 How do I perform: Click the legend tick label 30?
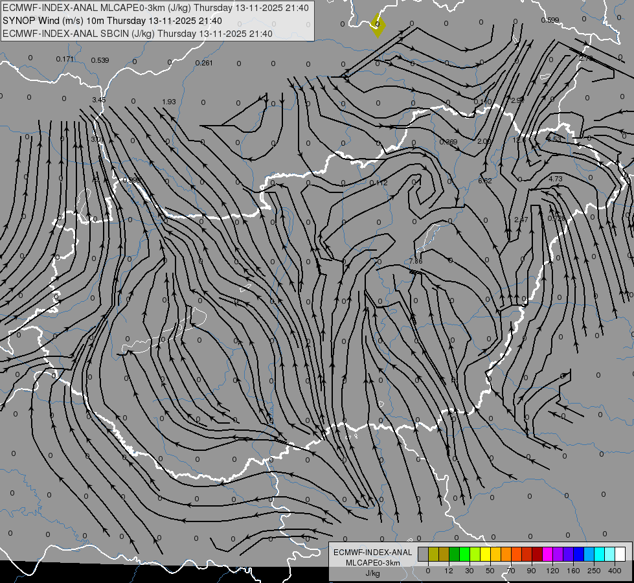click(x=470, y=571)
